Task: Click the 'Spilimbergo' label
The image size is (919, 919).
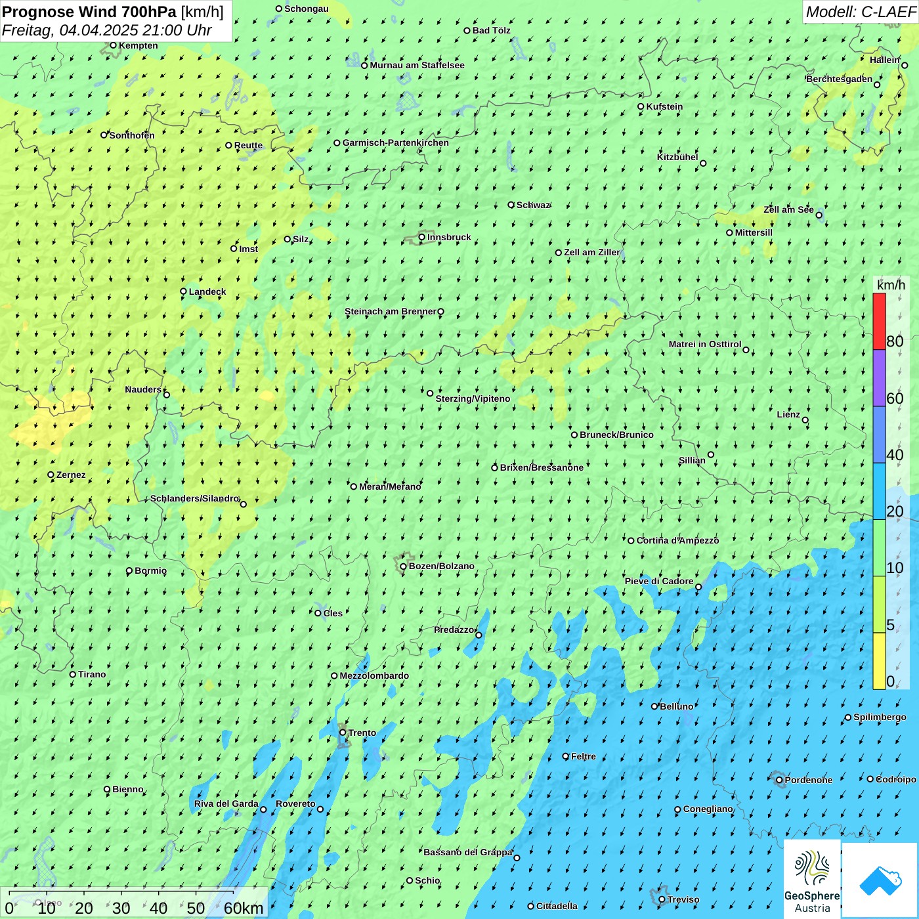Action: click(880, 717)
